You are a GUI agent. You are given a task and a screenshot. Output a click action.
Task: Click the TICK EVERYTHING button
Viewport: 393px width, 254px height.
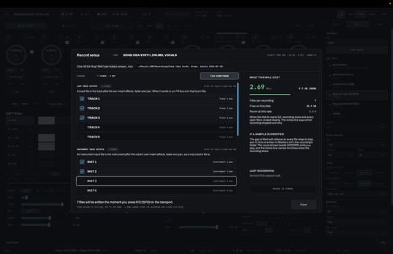[219, 76]
